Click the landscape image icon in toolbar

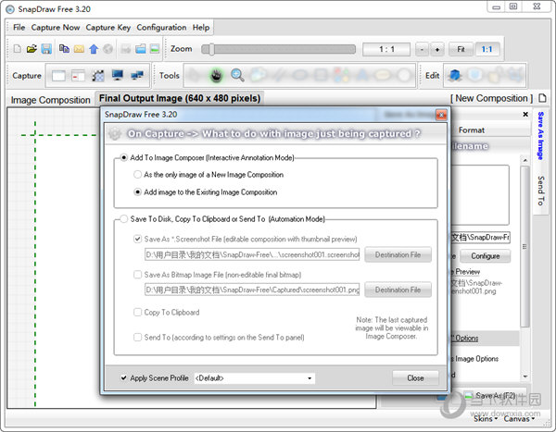155,48
